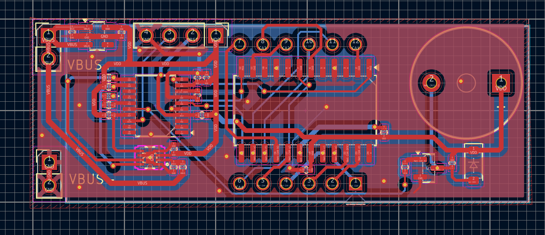Image resolution: width=545 pixels, height=235 pixels.
Task: Click diode pad 1 labeled VDD
Action: 473,150
